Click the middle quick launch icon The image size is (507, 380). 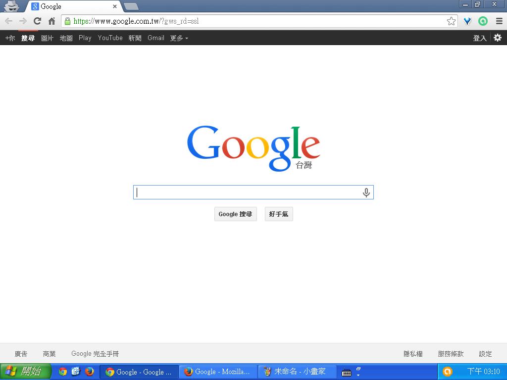point(76,372)
